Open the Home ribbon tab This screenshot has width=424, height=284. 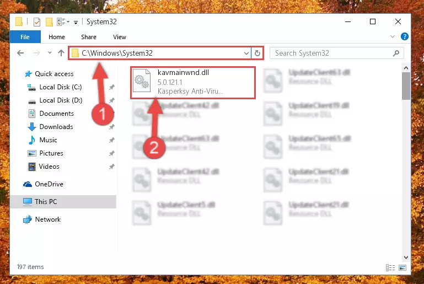57,37
